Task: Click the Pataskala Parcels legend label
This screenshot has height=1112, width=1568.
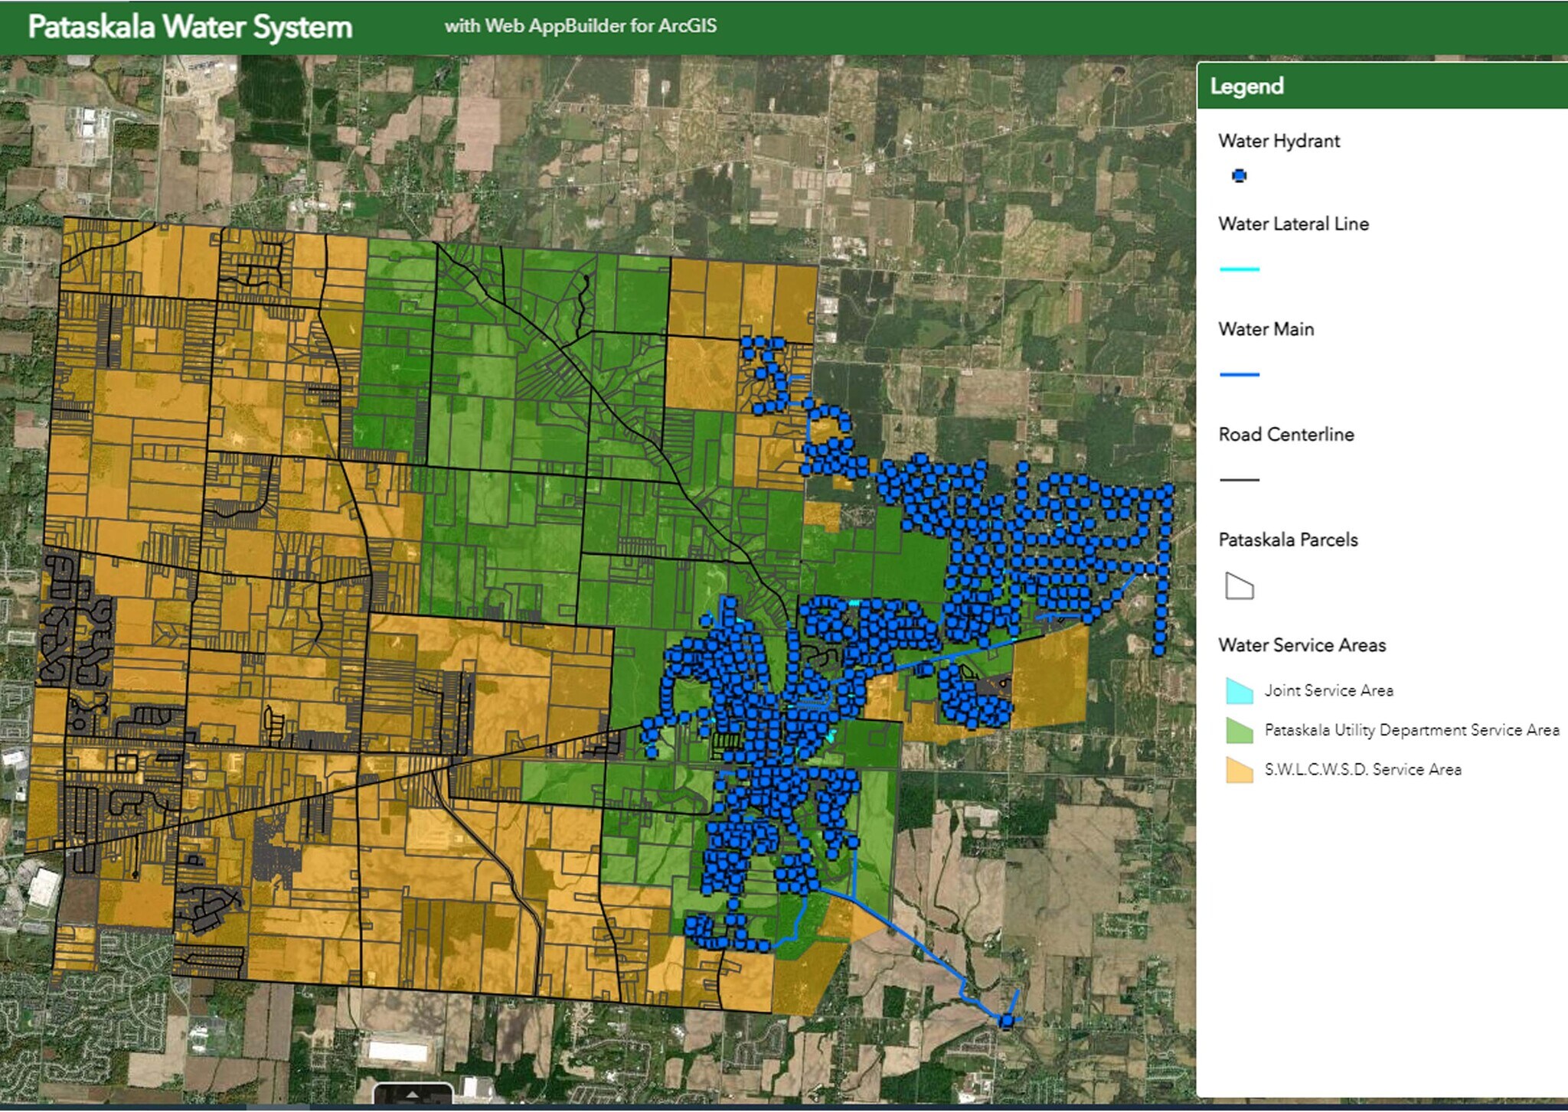Action: click(1288, 540)
